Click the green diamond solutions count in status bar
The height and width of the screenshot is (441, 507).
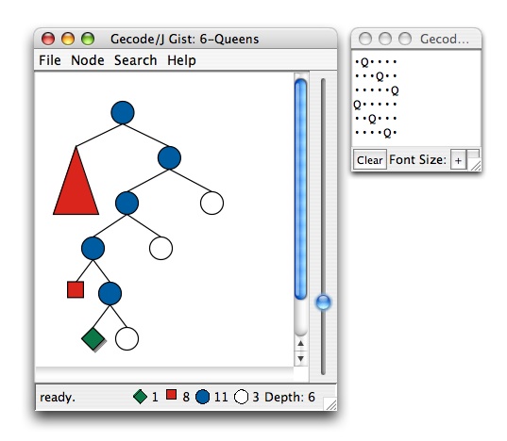145,397
